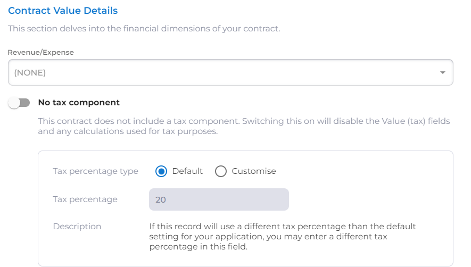Click the "Customise" option text
This screenshot has height=267, width=471.
click(254, 171)
